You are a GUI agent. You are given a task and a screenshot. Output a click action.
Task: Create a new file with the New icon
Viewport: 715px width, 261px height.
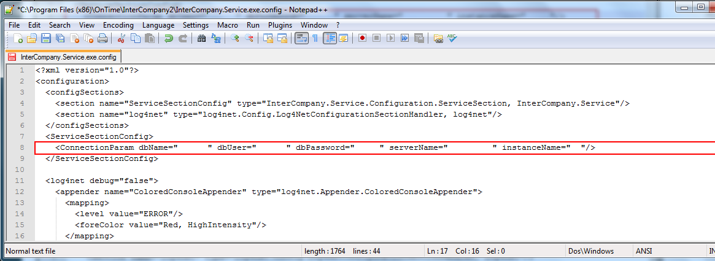click(x=17, y=39)
